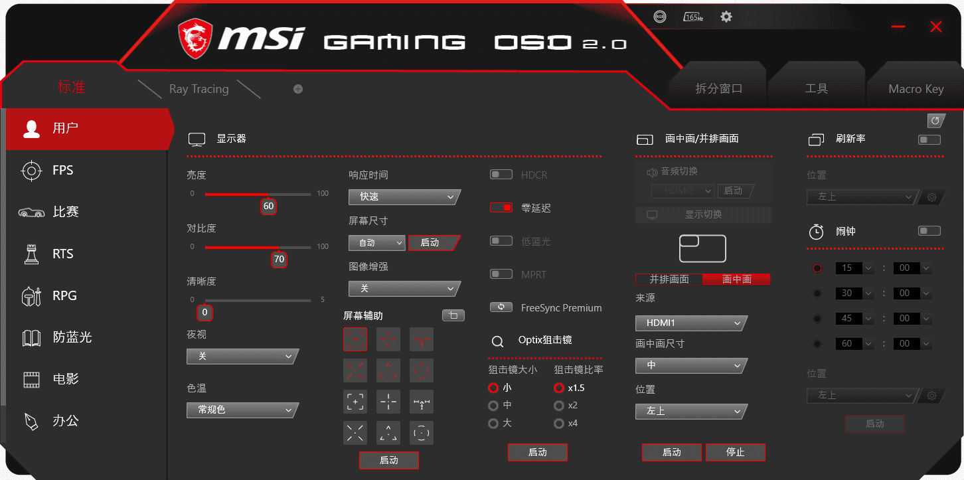Viewport: 964px width, 480px height.
Task: Select white dashed circle crosshair
Action: point(422,432)
